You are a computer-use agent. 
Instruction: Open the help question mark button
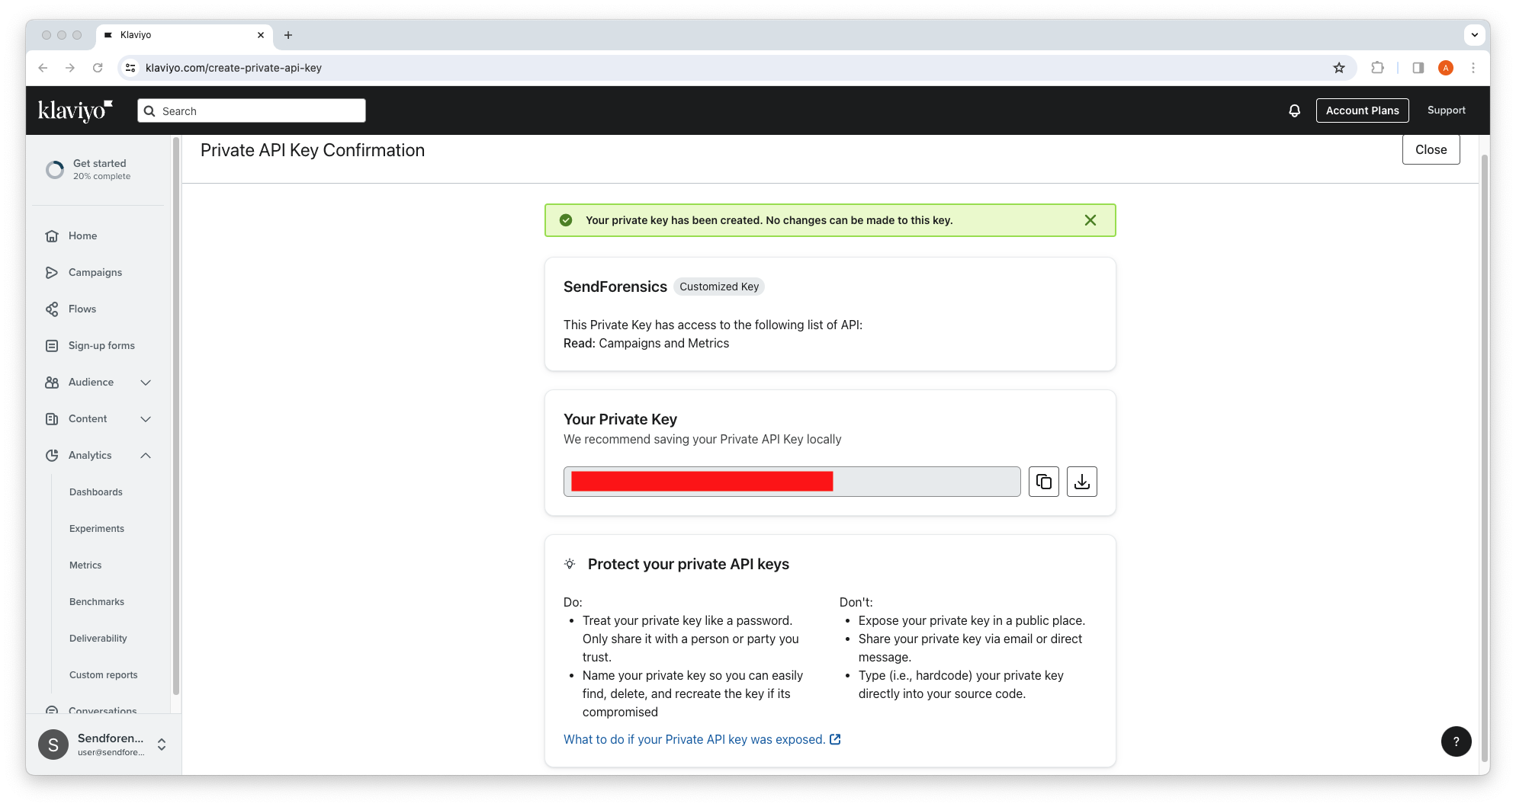tap(1457, 741)
